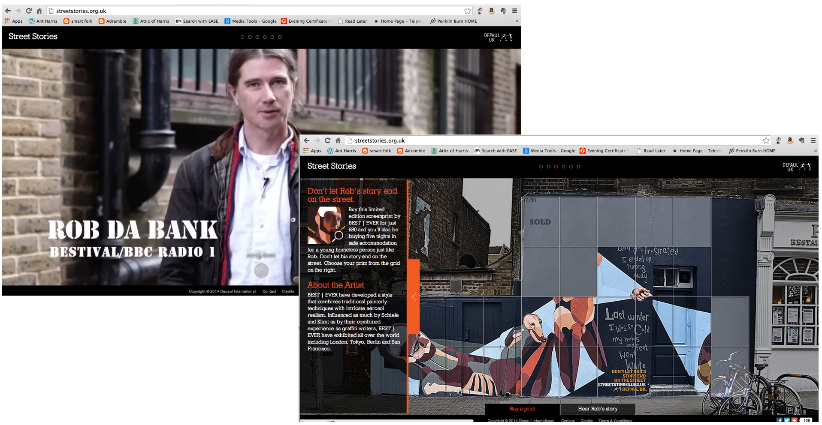Expand the bookmarks overflow chevron in the lower-right window
The image size is (822, 425).
click(815, 151)
